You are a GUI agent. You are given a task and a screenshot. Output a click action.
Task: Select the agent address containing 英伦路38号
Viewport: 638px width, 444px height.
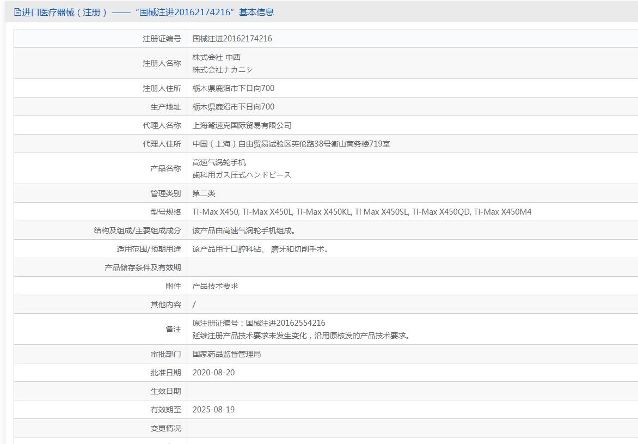(x=291, y=144)
